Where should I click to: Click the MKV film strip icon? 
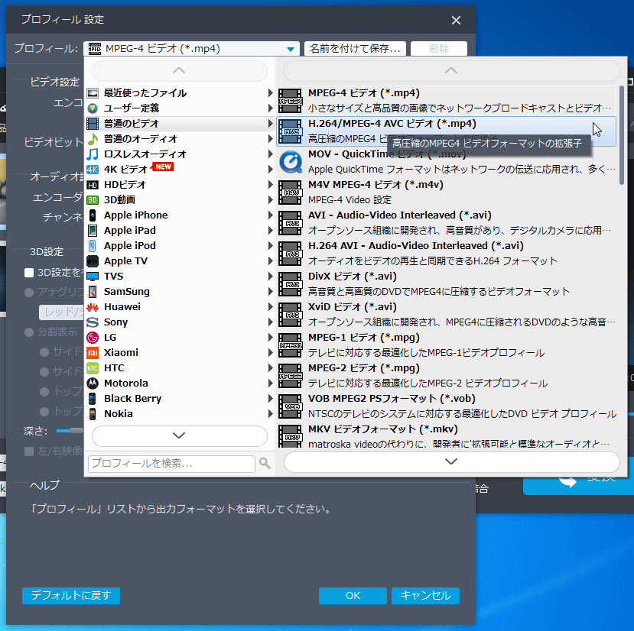click(291, 436)
